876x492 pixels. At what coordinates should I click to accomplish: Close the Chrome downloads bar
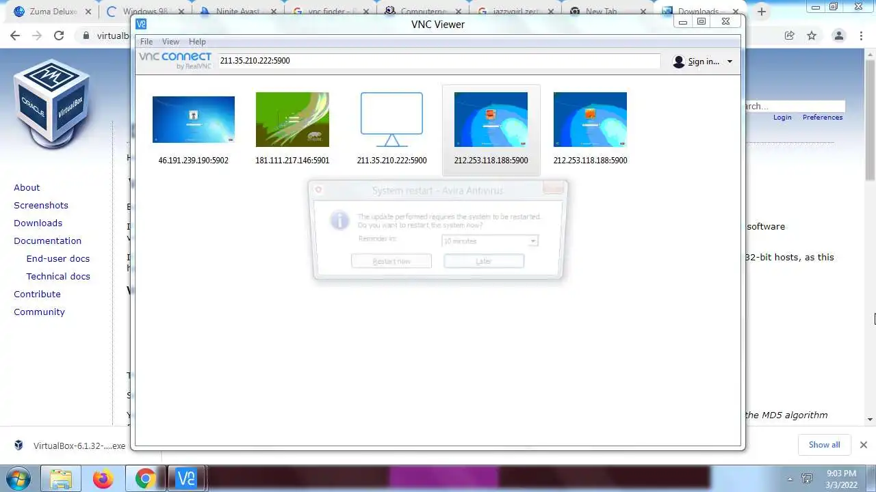tap(863, 445)
